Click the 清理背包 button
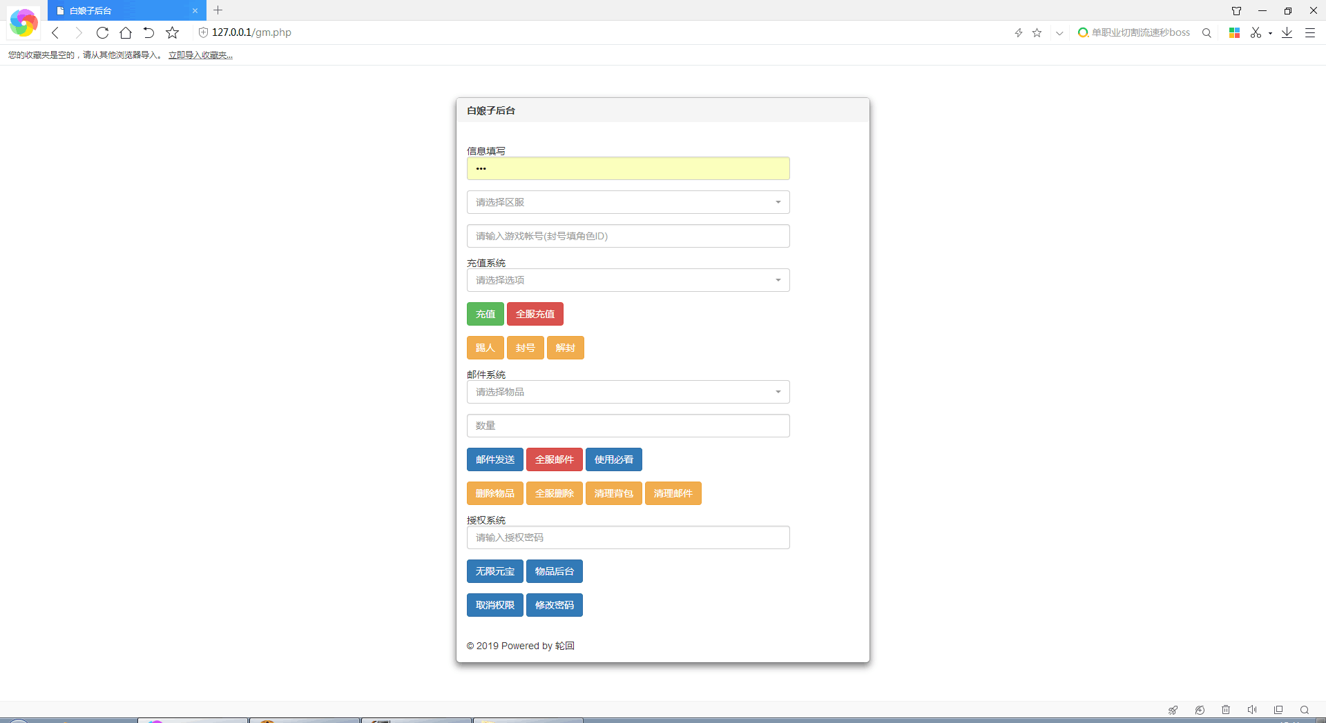 [613, 493]
